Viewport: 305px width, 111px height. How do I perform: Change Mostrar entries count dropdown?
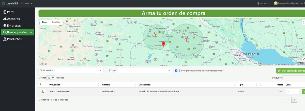click(x=51, y=78)
